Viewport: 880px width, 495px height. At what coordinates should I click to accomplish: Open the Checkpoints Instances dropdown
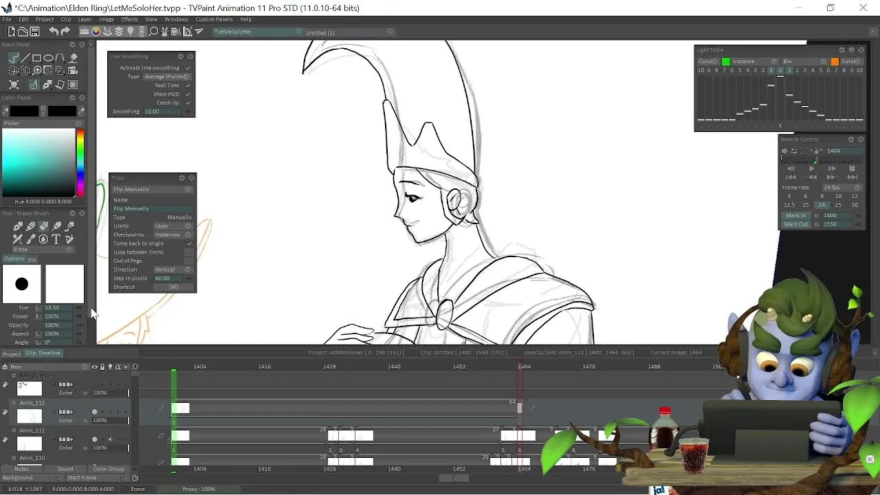tap(173, 234)
